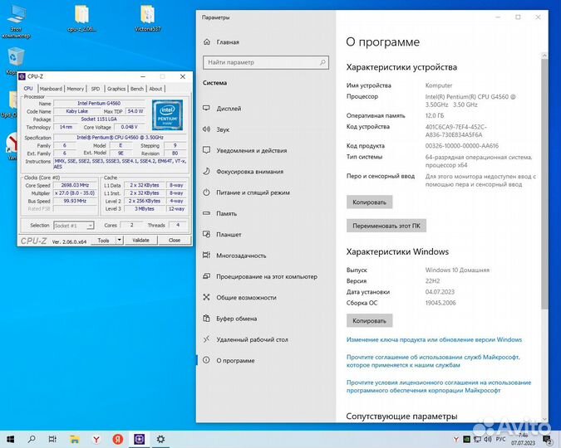Open the Windows Start menu
561x448 pixels.
[x=10, y=439]
